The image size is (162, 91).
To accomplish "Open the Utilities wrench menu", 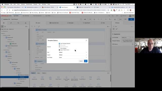I will point(110,19).
